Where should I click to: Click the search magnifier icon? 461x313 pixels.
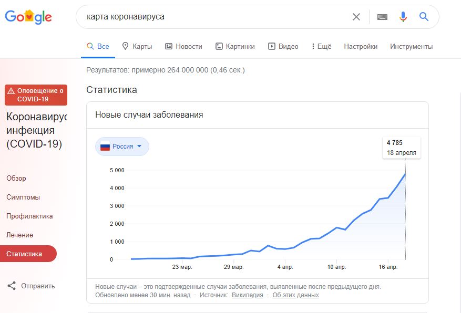coord(423,16)
